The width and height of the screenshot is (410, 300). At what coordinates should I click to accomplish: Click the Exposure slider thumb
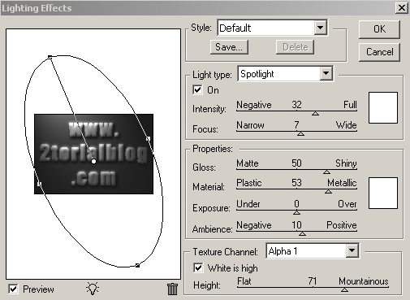[296, 212]
